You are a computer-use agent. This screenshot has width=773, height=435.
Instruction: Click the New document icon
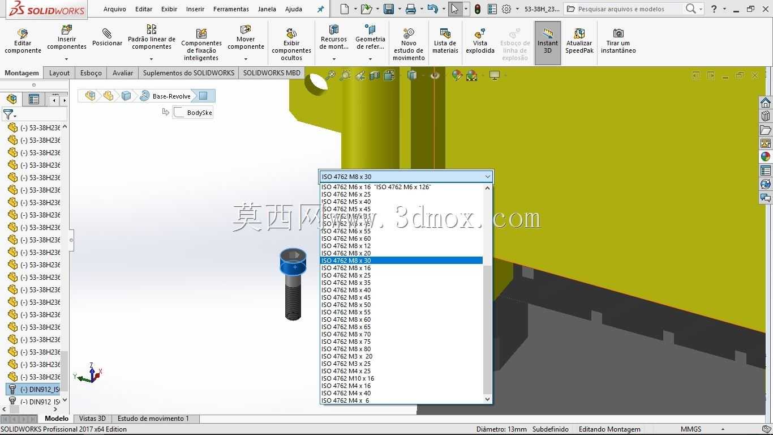345,9
